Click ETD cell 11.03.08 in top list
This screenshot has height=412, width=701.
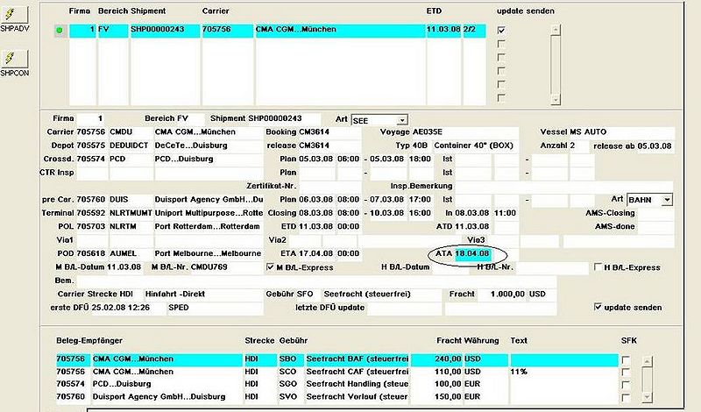(443, 30)
